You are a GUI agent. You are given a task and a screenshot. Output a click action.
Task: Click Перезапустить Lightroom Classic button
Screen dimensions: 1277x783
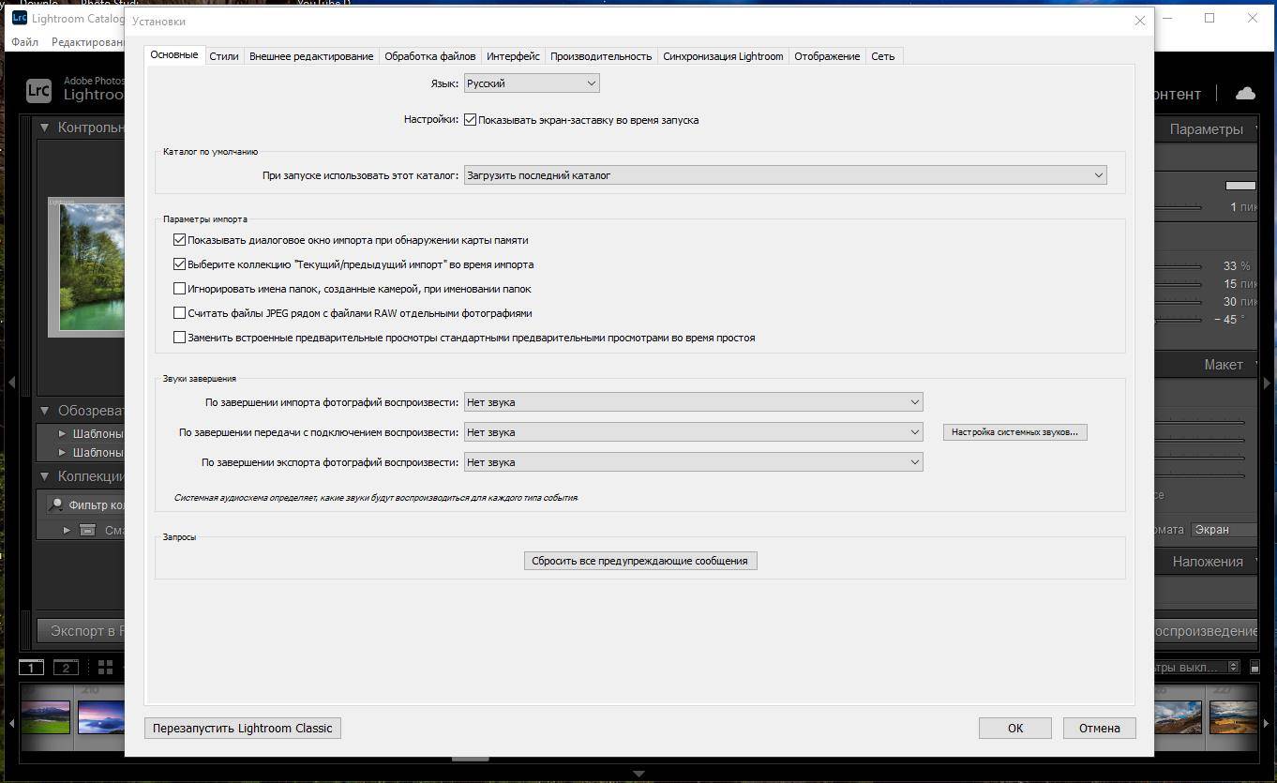(243, 728)
